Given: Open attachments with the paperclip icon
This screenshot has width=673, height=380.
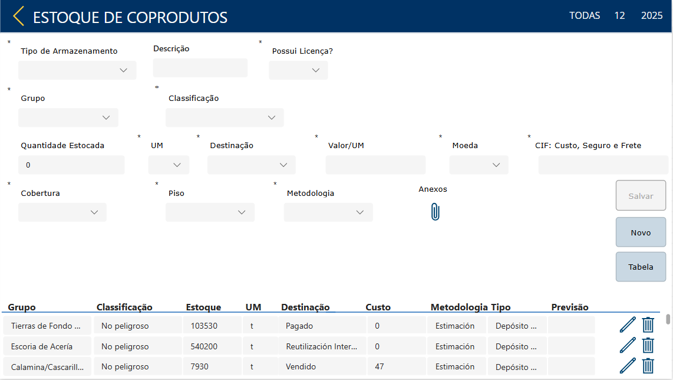Looking at the screenshot, I should point(435,212).
